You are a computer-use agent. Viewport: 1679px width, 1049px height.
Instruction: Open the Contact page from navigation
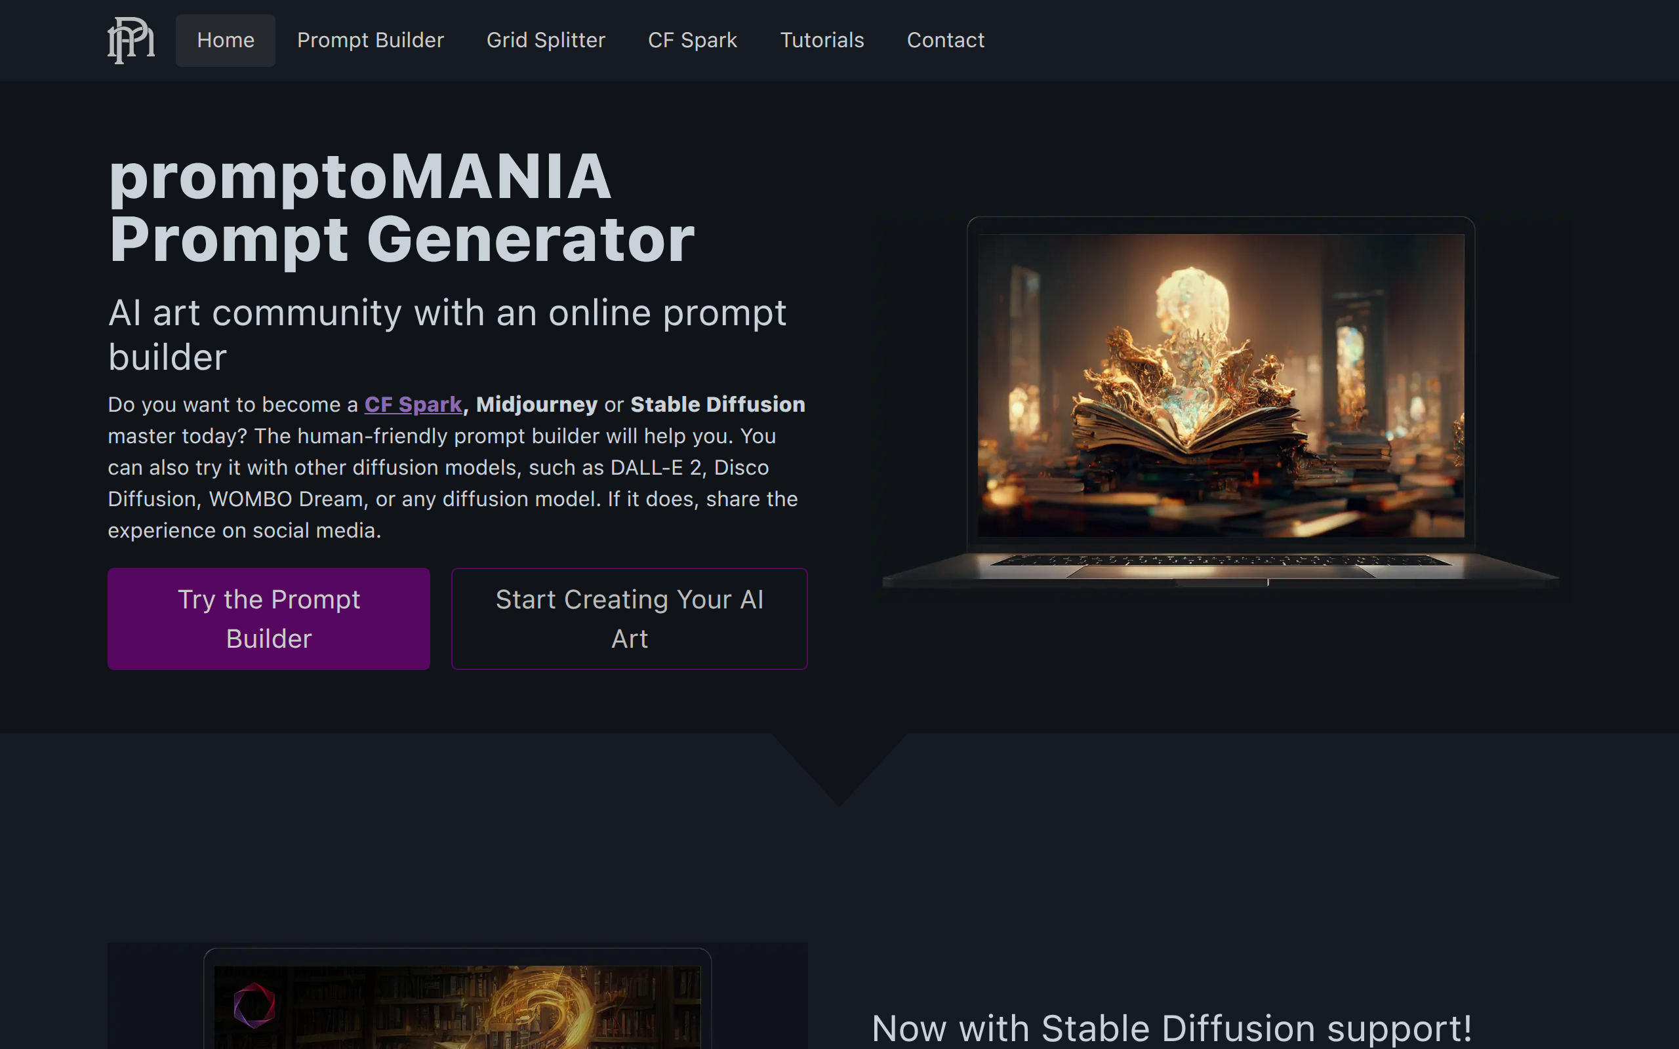click(x=946, y=40)
